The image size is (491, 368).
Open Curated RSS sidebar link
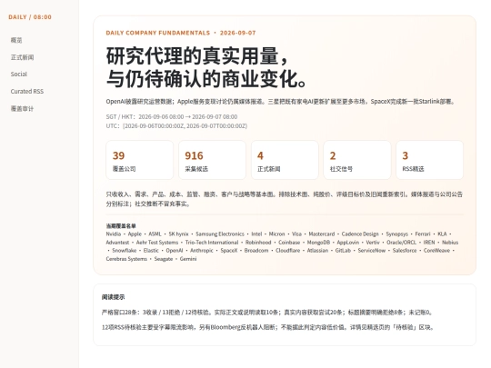(x=27, y=92)
